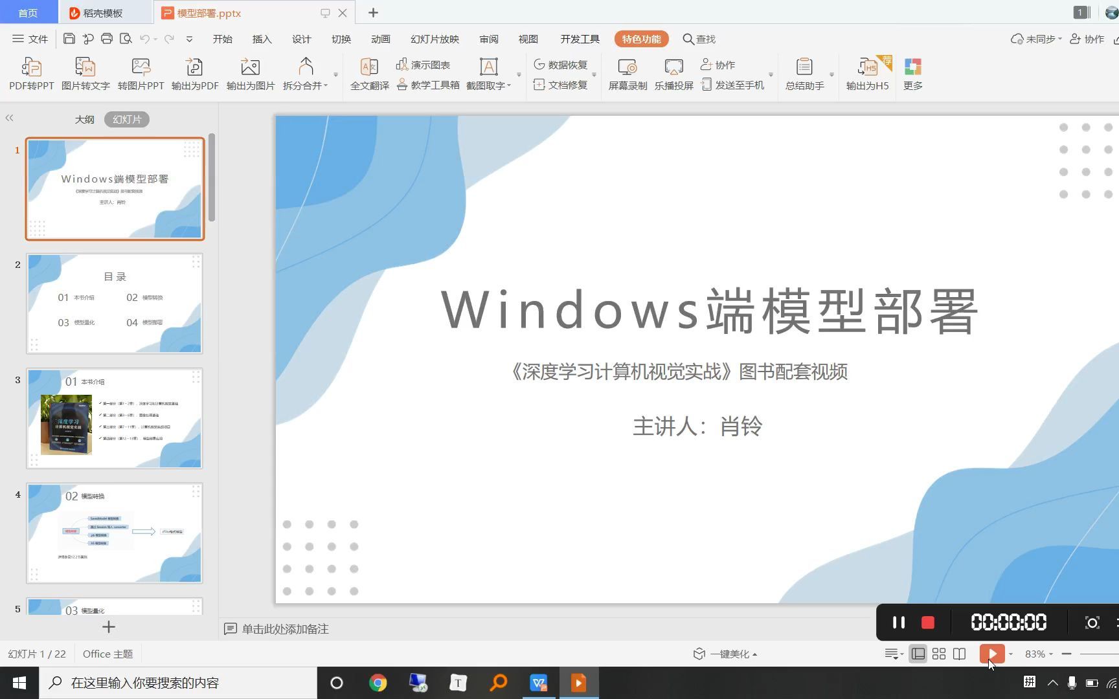Enable reading view mode
Screen dimensions: 1119x699
coord(959,654)
